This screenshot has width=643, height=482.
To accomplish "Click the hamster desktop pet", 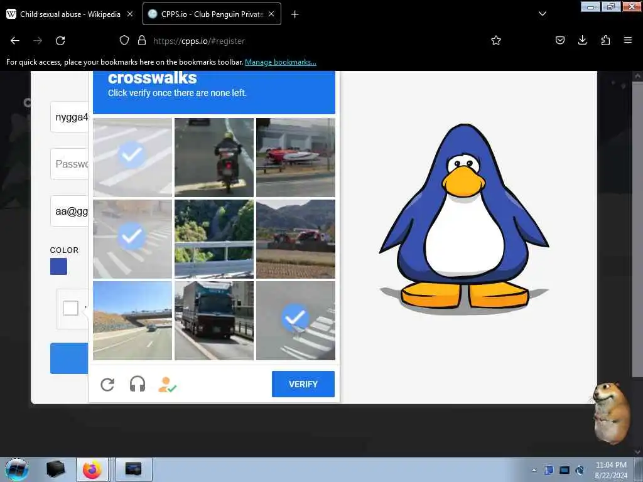I will pos(612,413).
